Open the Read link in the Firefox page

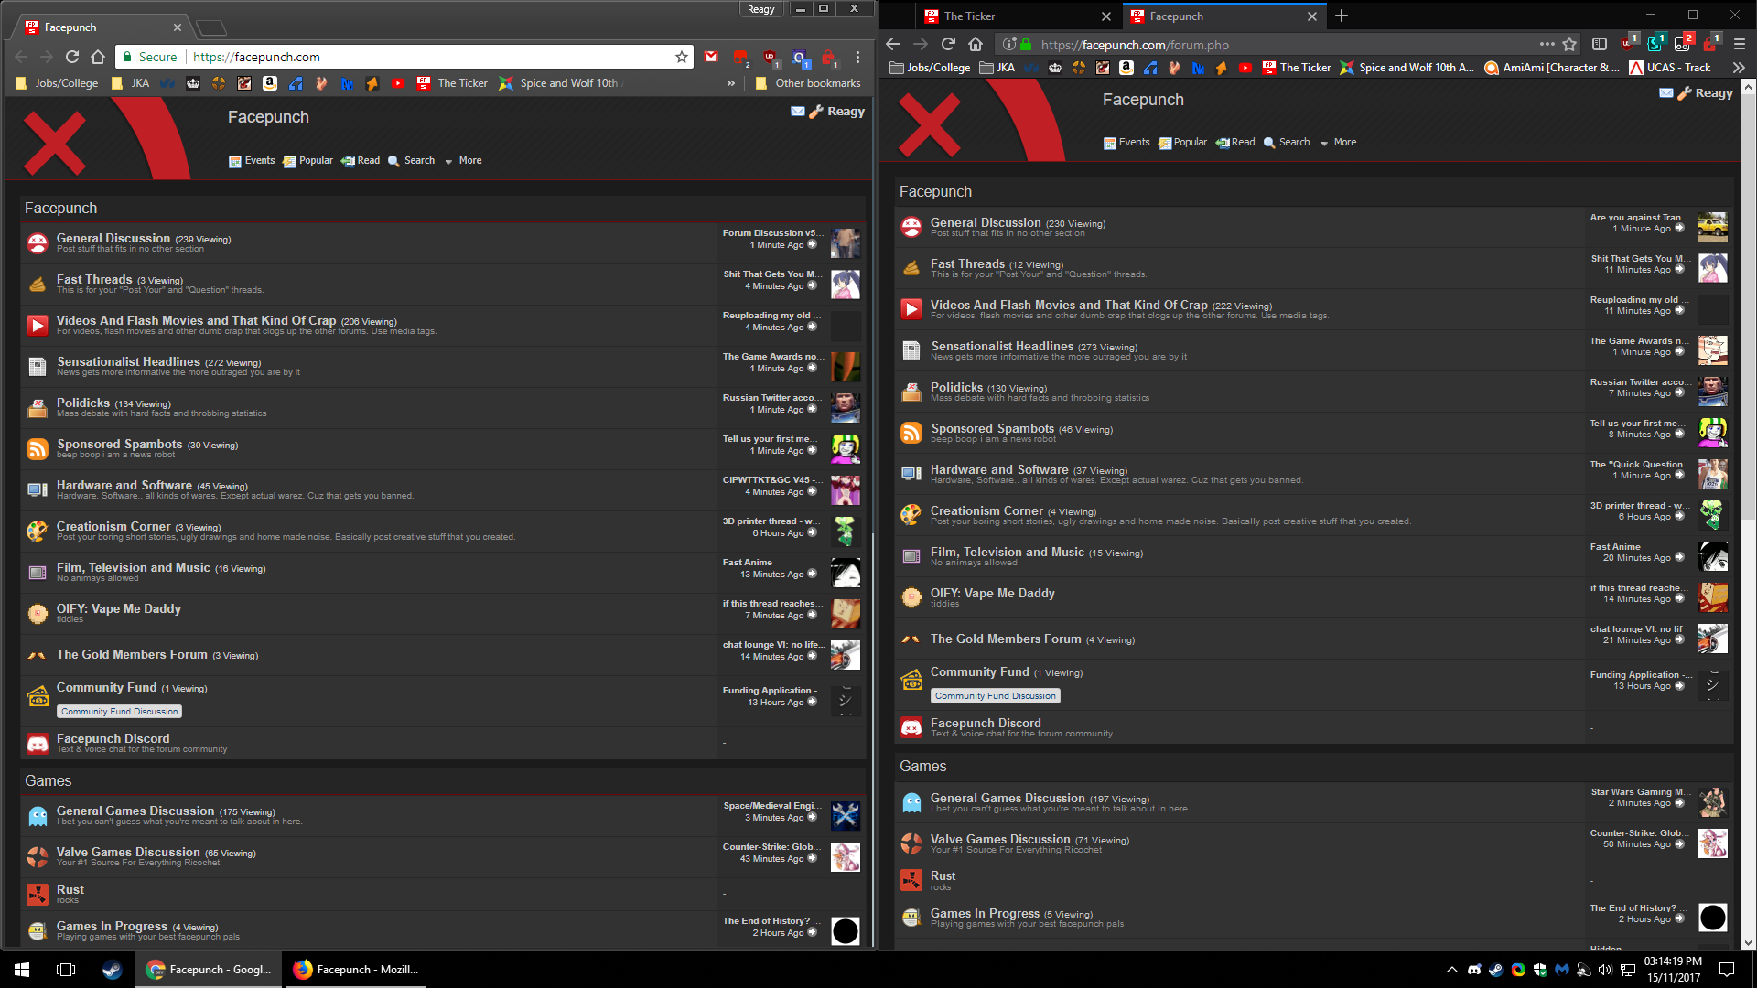tap(1235, 143)
